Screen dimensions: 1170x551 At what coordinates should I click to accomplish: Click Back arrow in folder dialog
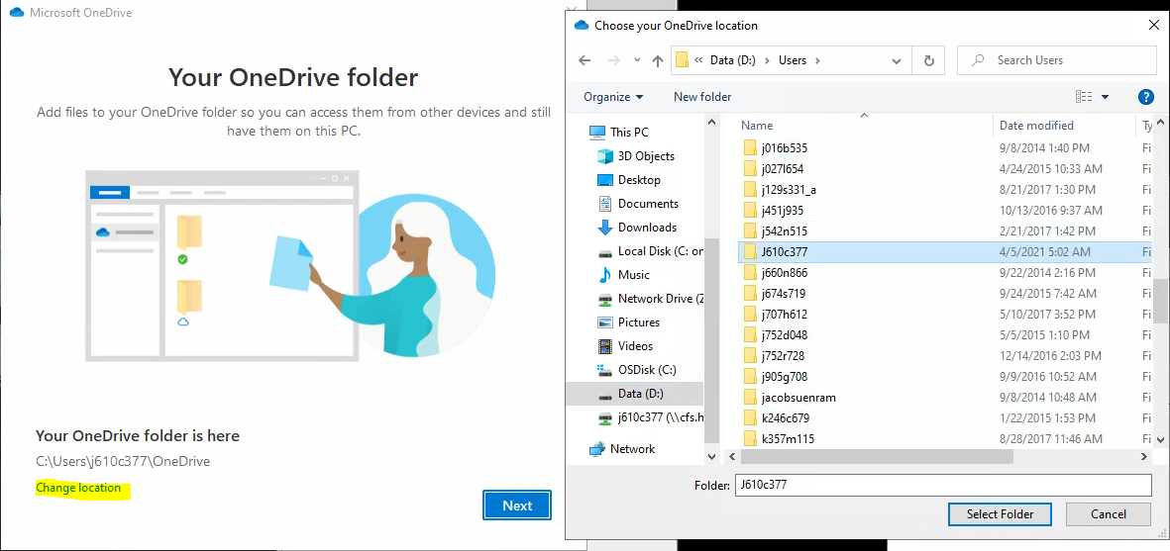tap(585, 60)
